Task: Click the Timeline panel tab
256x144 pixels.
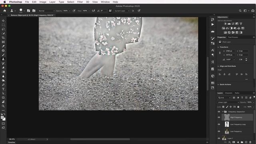Action: (12, 142)
